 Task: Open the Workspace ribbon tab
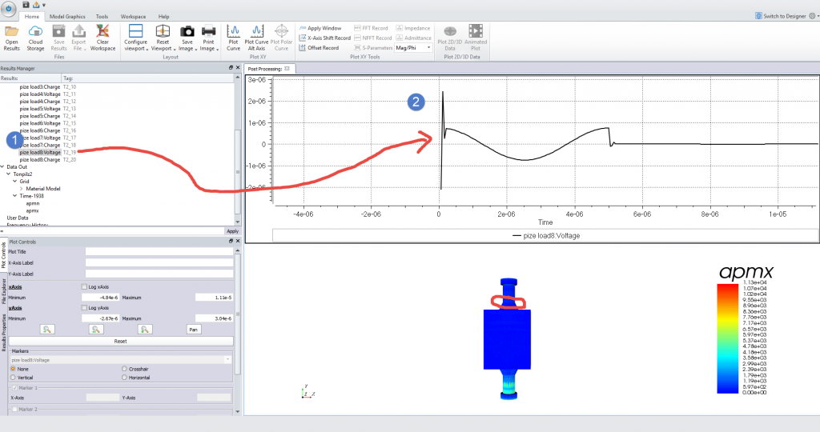pos(134,17)
